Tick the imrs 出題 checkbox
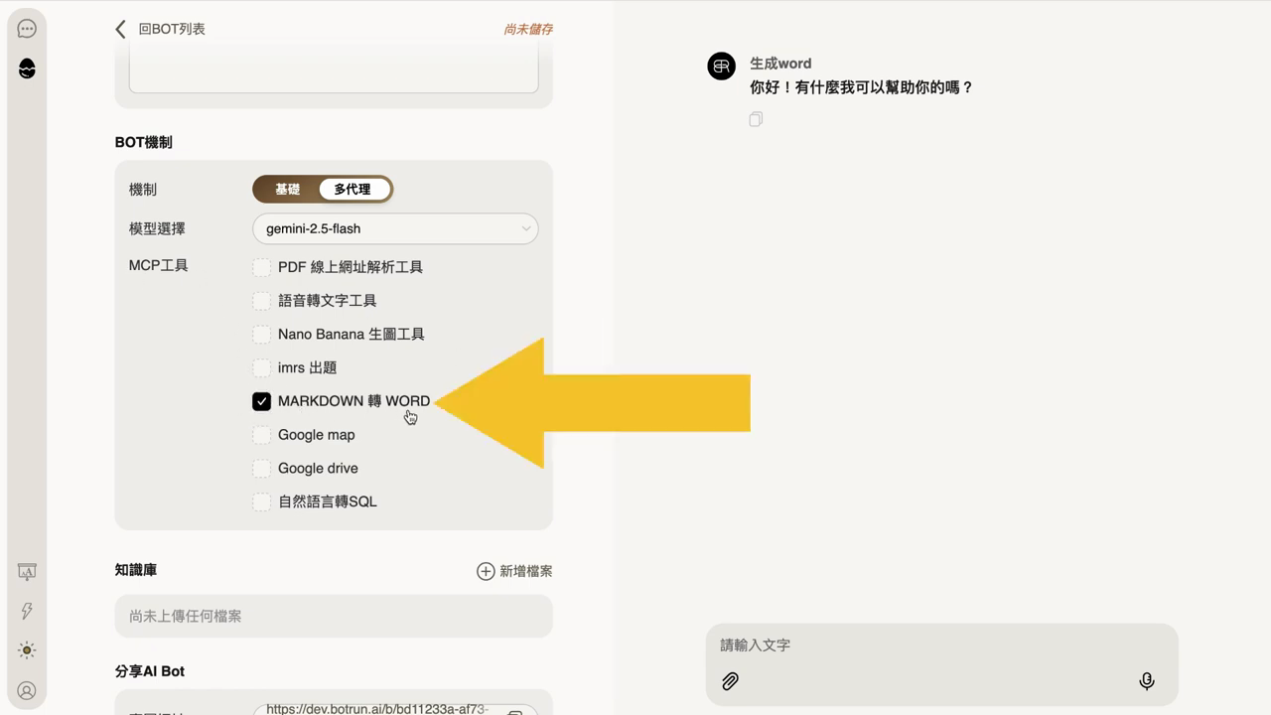This screenshot has height=715, width=1271. [x=261, y=367]
